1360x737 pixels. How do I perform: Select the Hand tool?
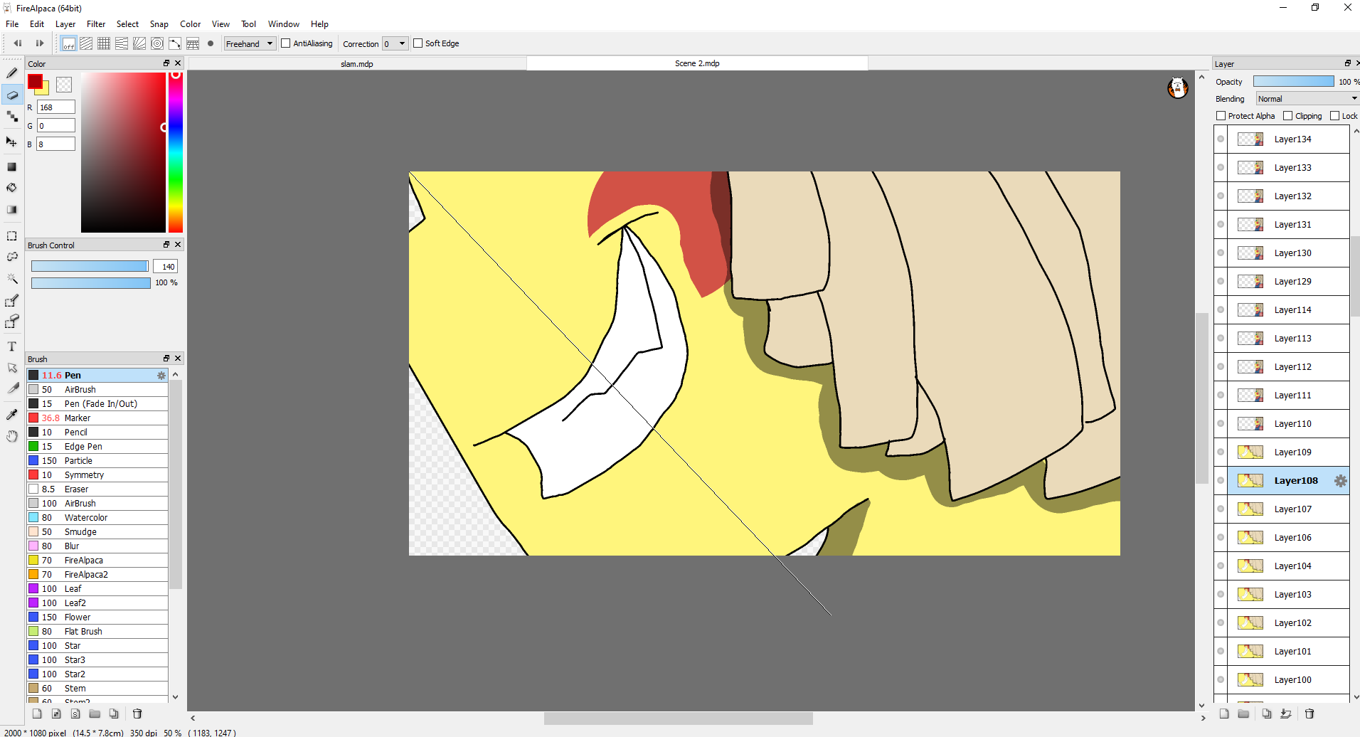pos(12,436)
